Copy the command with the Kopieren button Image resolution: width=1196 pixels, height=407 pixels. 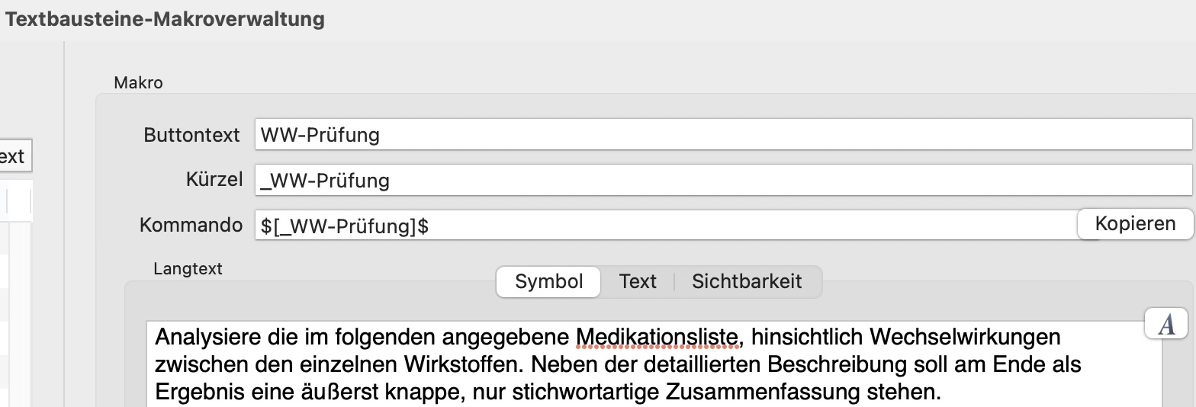click(x=1135, y=224)
